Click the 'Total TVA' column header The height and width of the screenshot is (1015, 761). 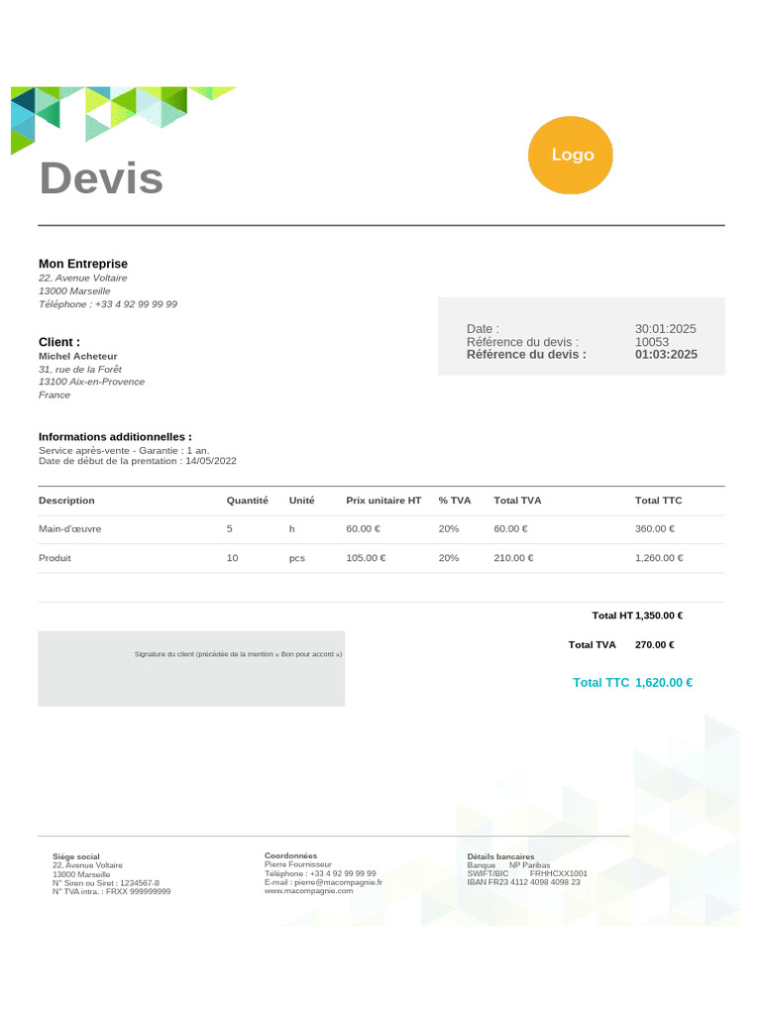517,501
